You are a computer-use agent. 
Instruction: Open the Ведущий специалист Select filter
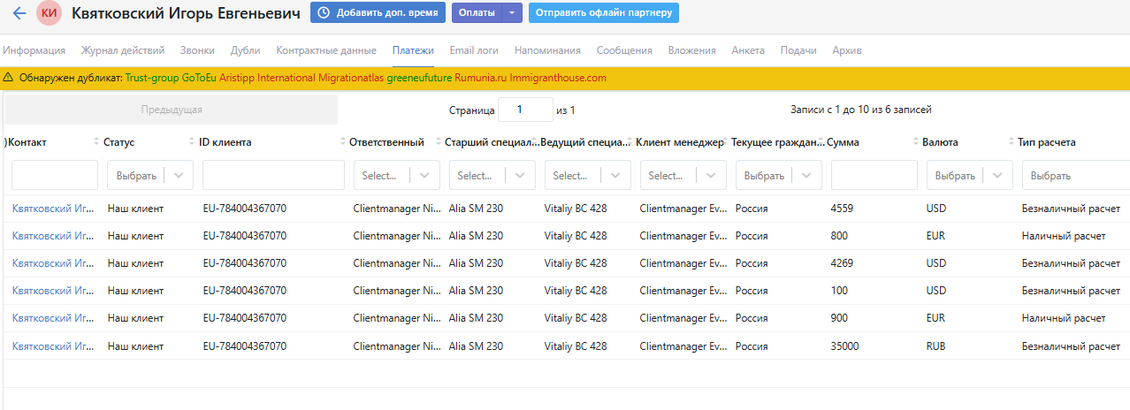587,175
